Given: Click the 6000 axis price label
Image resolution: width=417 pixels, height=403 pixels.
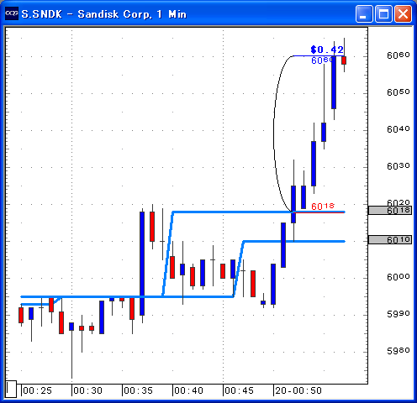Looking at the screenshot, I should [399, 277].
